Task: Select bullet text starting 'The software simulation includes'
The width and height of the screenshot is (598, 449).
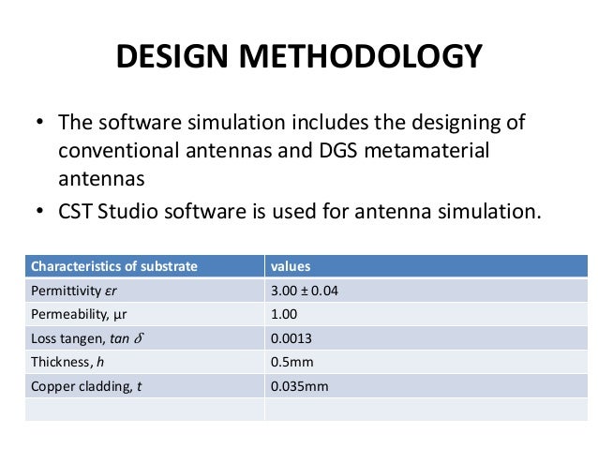Action: (x=292, y=150)
